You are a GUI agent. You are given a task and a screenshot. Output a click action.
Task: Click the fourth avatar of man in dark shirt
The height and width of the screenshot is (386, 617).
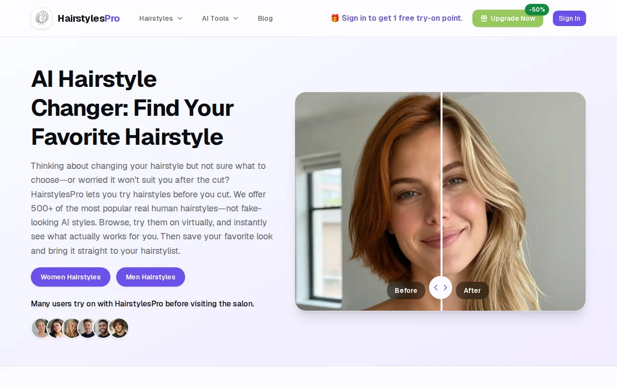[x=88, y=328]
